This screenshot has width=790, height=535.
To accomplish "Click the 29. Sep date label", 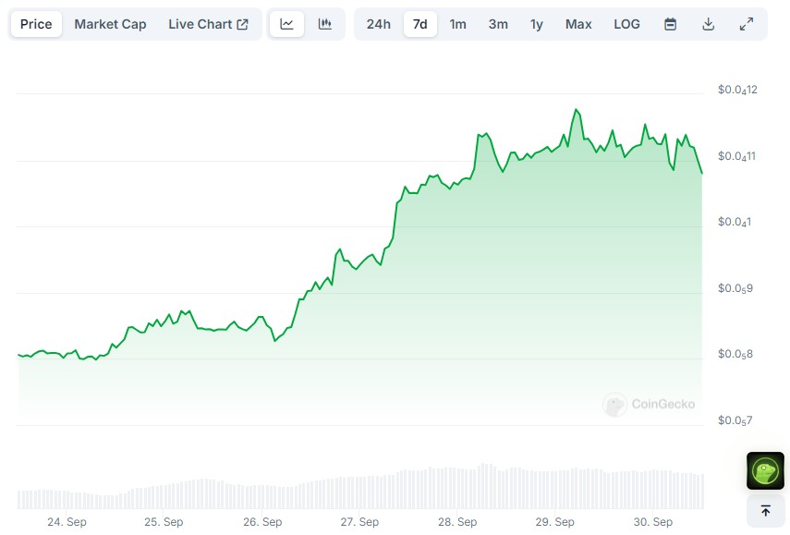I will coord(554,522).
